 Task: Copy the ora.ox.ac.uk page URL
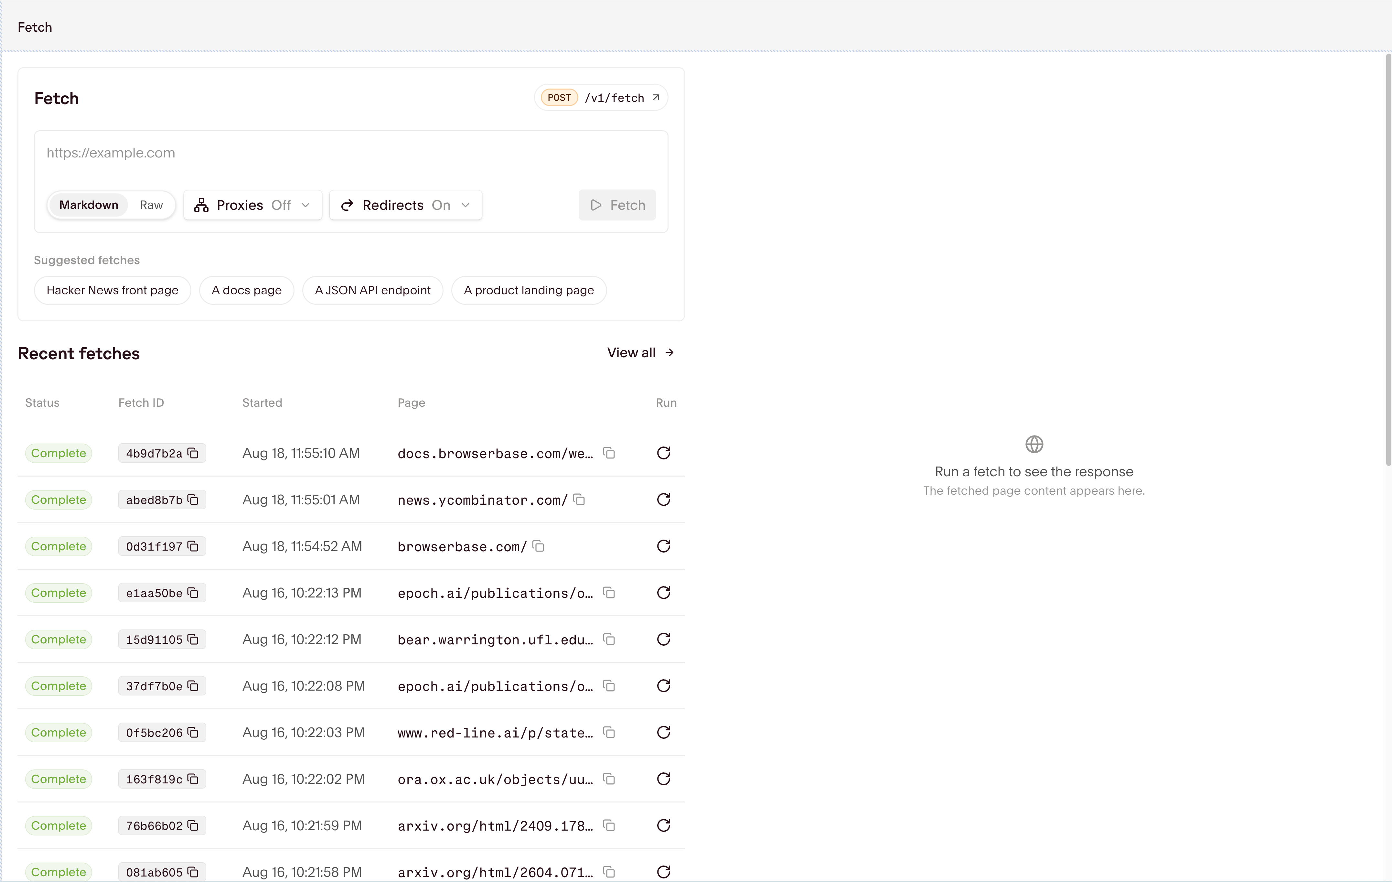(x=609, y=779)
